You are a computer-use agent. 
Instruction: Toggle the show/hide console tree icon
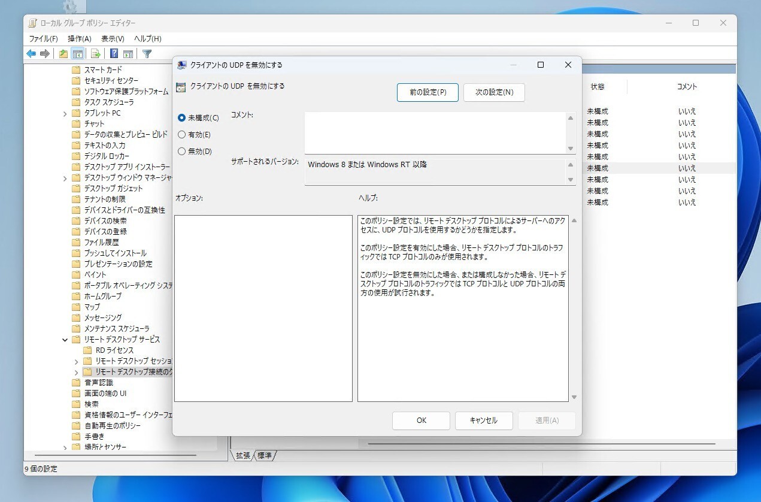(77, 54)
